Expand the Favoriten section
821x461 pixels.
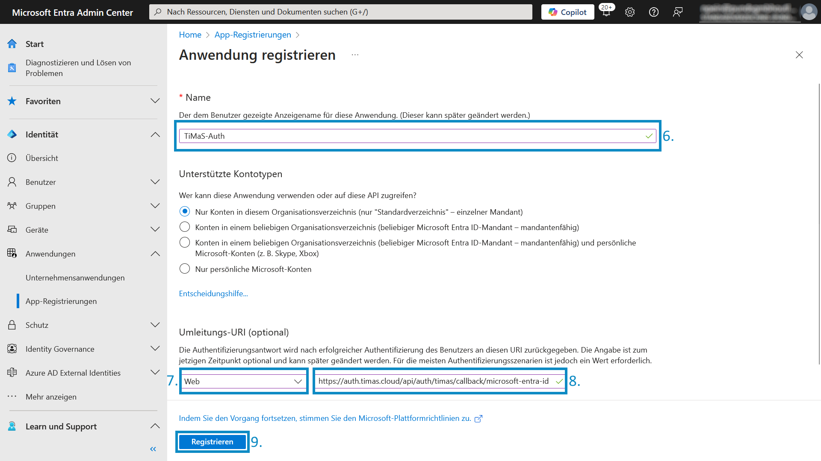[x=155, y=101]
